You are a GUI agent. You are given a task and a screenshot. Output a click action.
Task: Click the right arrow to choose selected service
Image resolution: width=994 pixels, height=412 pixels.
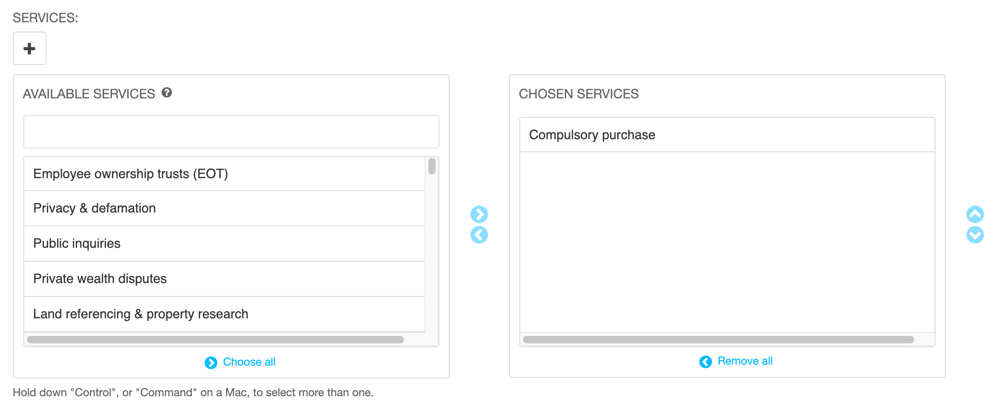click(479, 214)
